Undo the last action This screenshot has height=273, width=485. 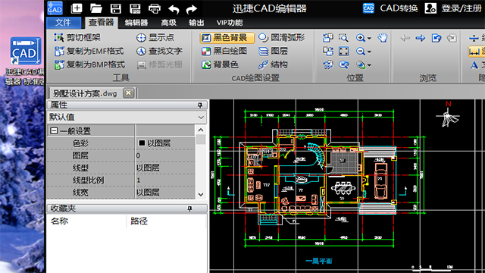click(174, 9)
